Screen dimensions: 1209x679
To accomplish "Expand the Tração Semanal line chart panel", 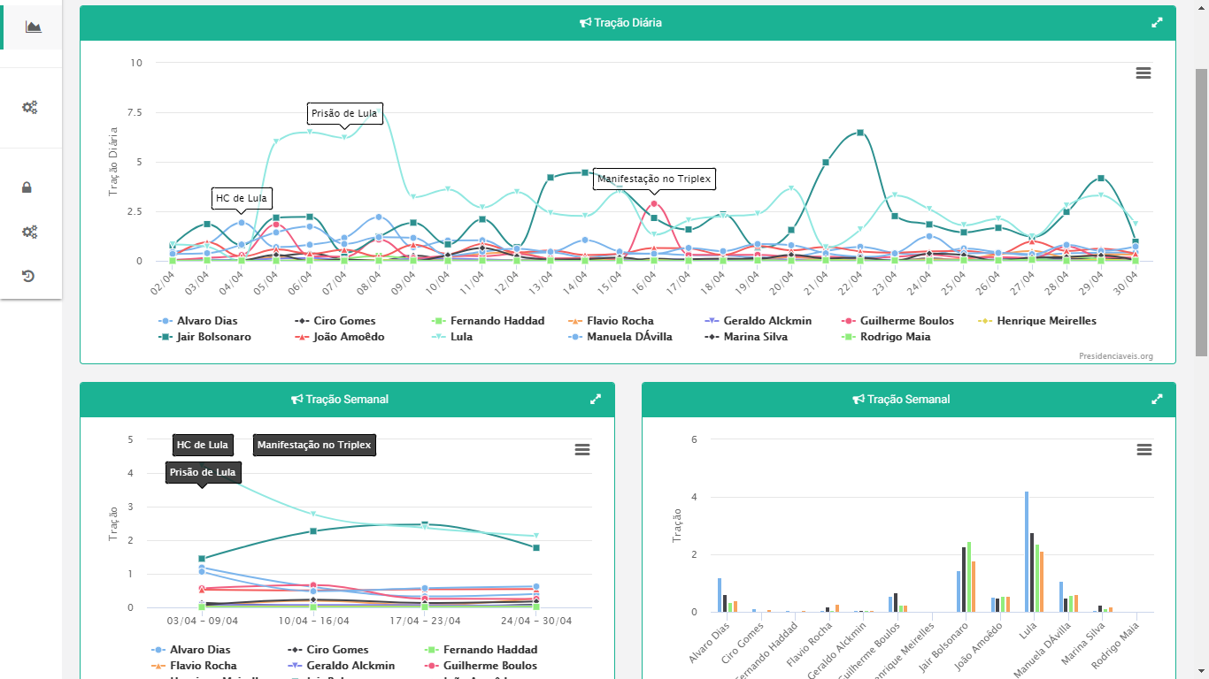I will click(x=596, y=400).
